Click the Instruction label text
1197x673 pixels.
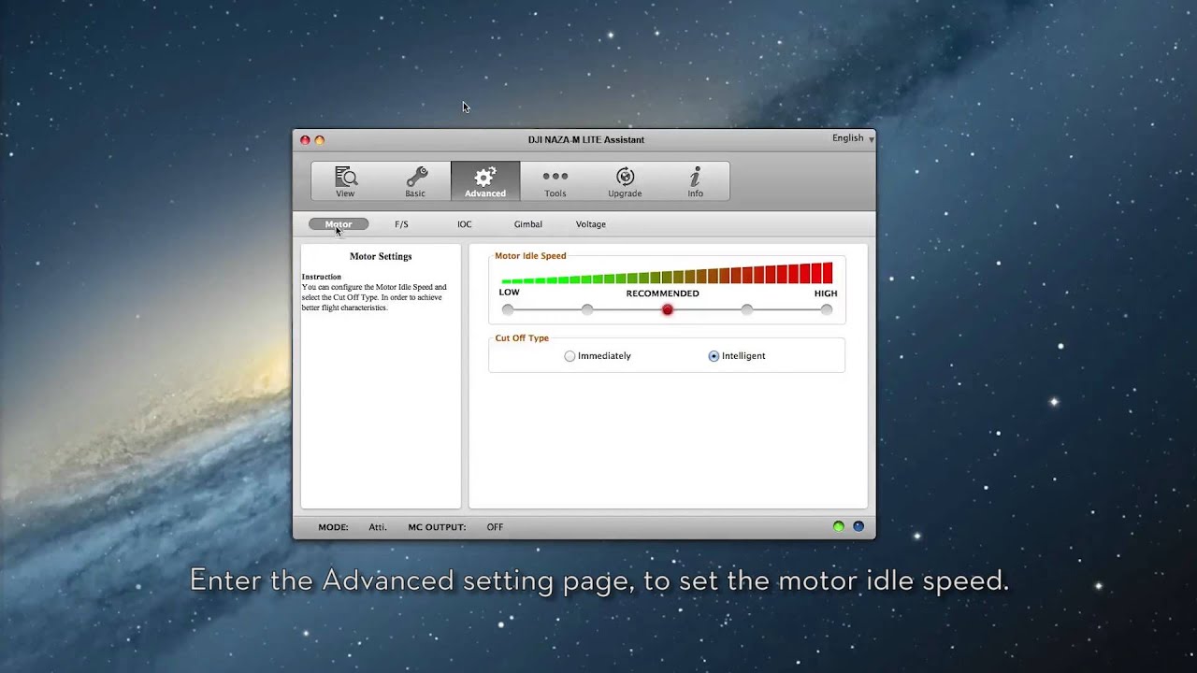[x=322, y=277]
